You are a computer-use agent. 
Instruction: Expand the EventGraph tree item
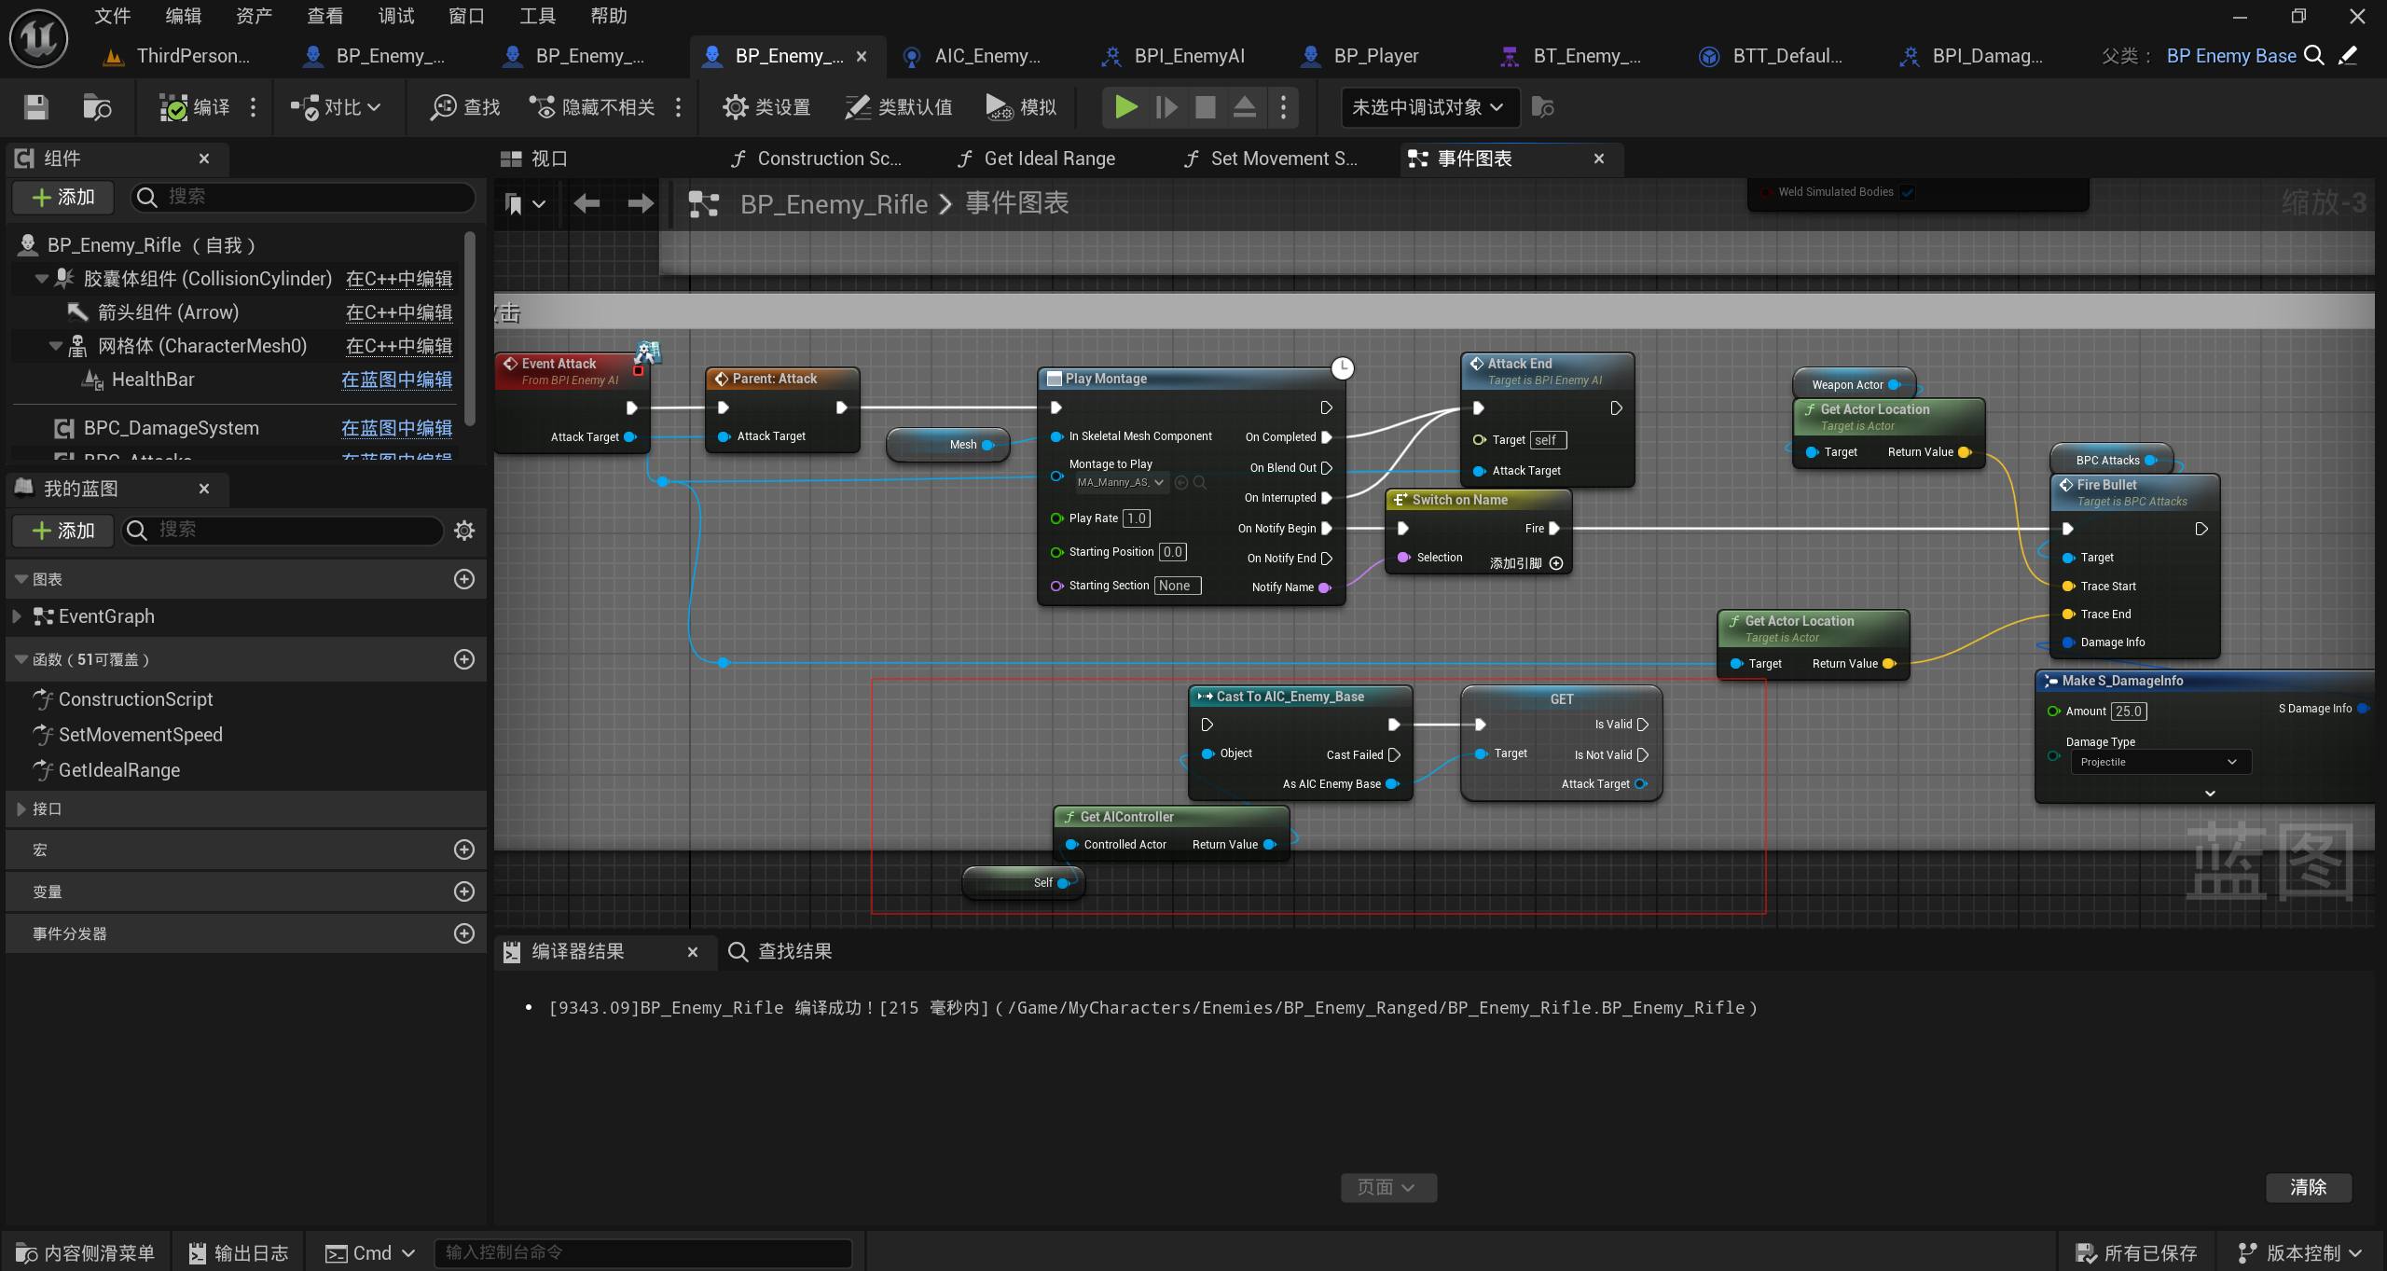(17, 616)
